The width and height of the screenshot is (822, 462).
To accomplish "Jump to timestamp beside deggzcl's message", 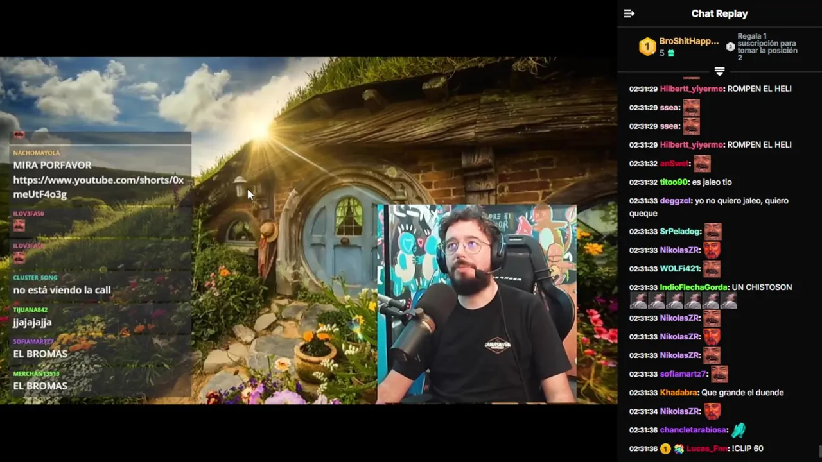I will point(643,201).
